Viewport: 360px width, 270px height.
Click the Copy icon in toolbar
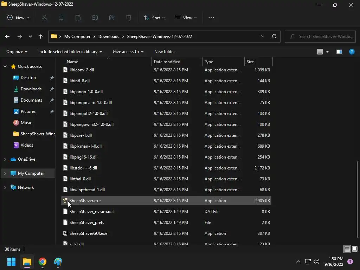pos(61,18)
